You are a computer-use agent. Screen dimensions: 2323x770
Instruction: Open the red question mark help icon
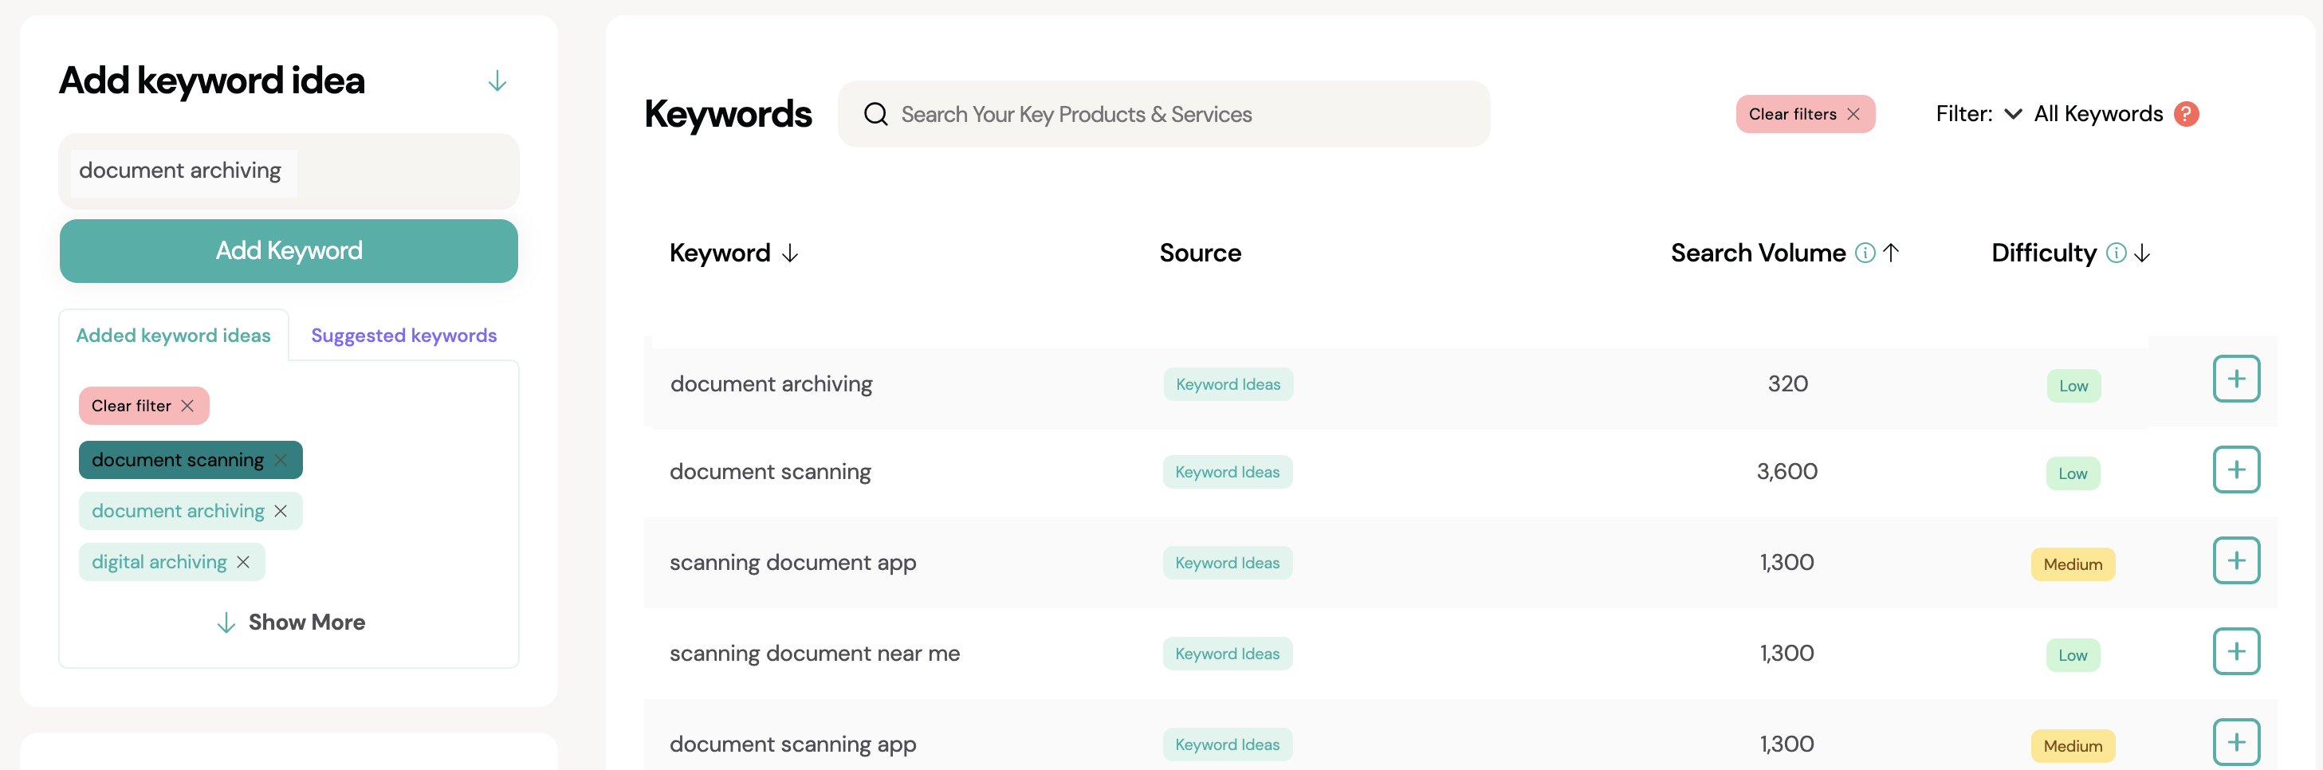pyautogui.click(x=2186, y=115)
